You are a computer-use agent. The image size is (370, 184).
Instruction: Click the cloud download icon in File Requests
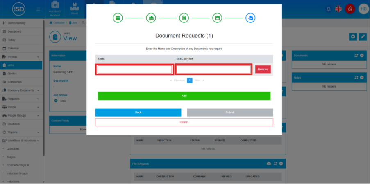269,164
